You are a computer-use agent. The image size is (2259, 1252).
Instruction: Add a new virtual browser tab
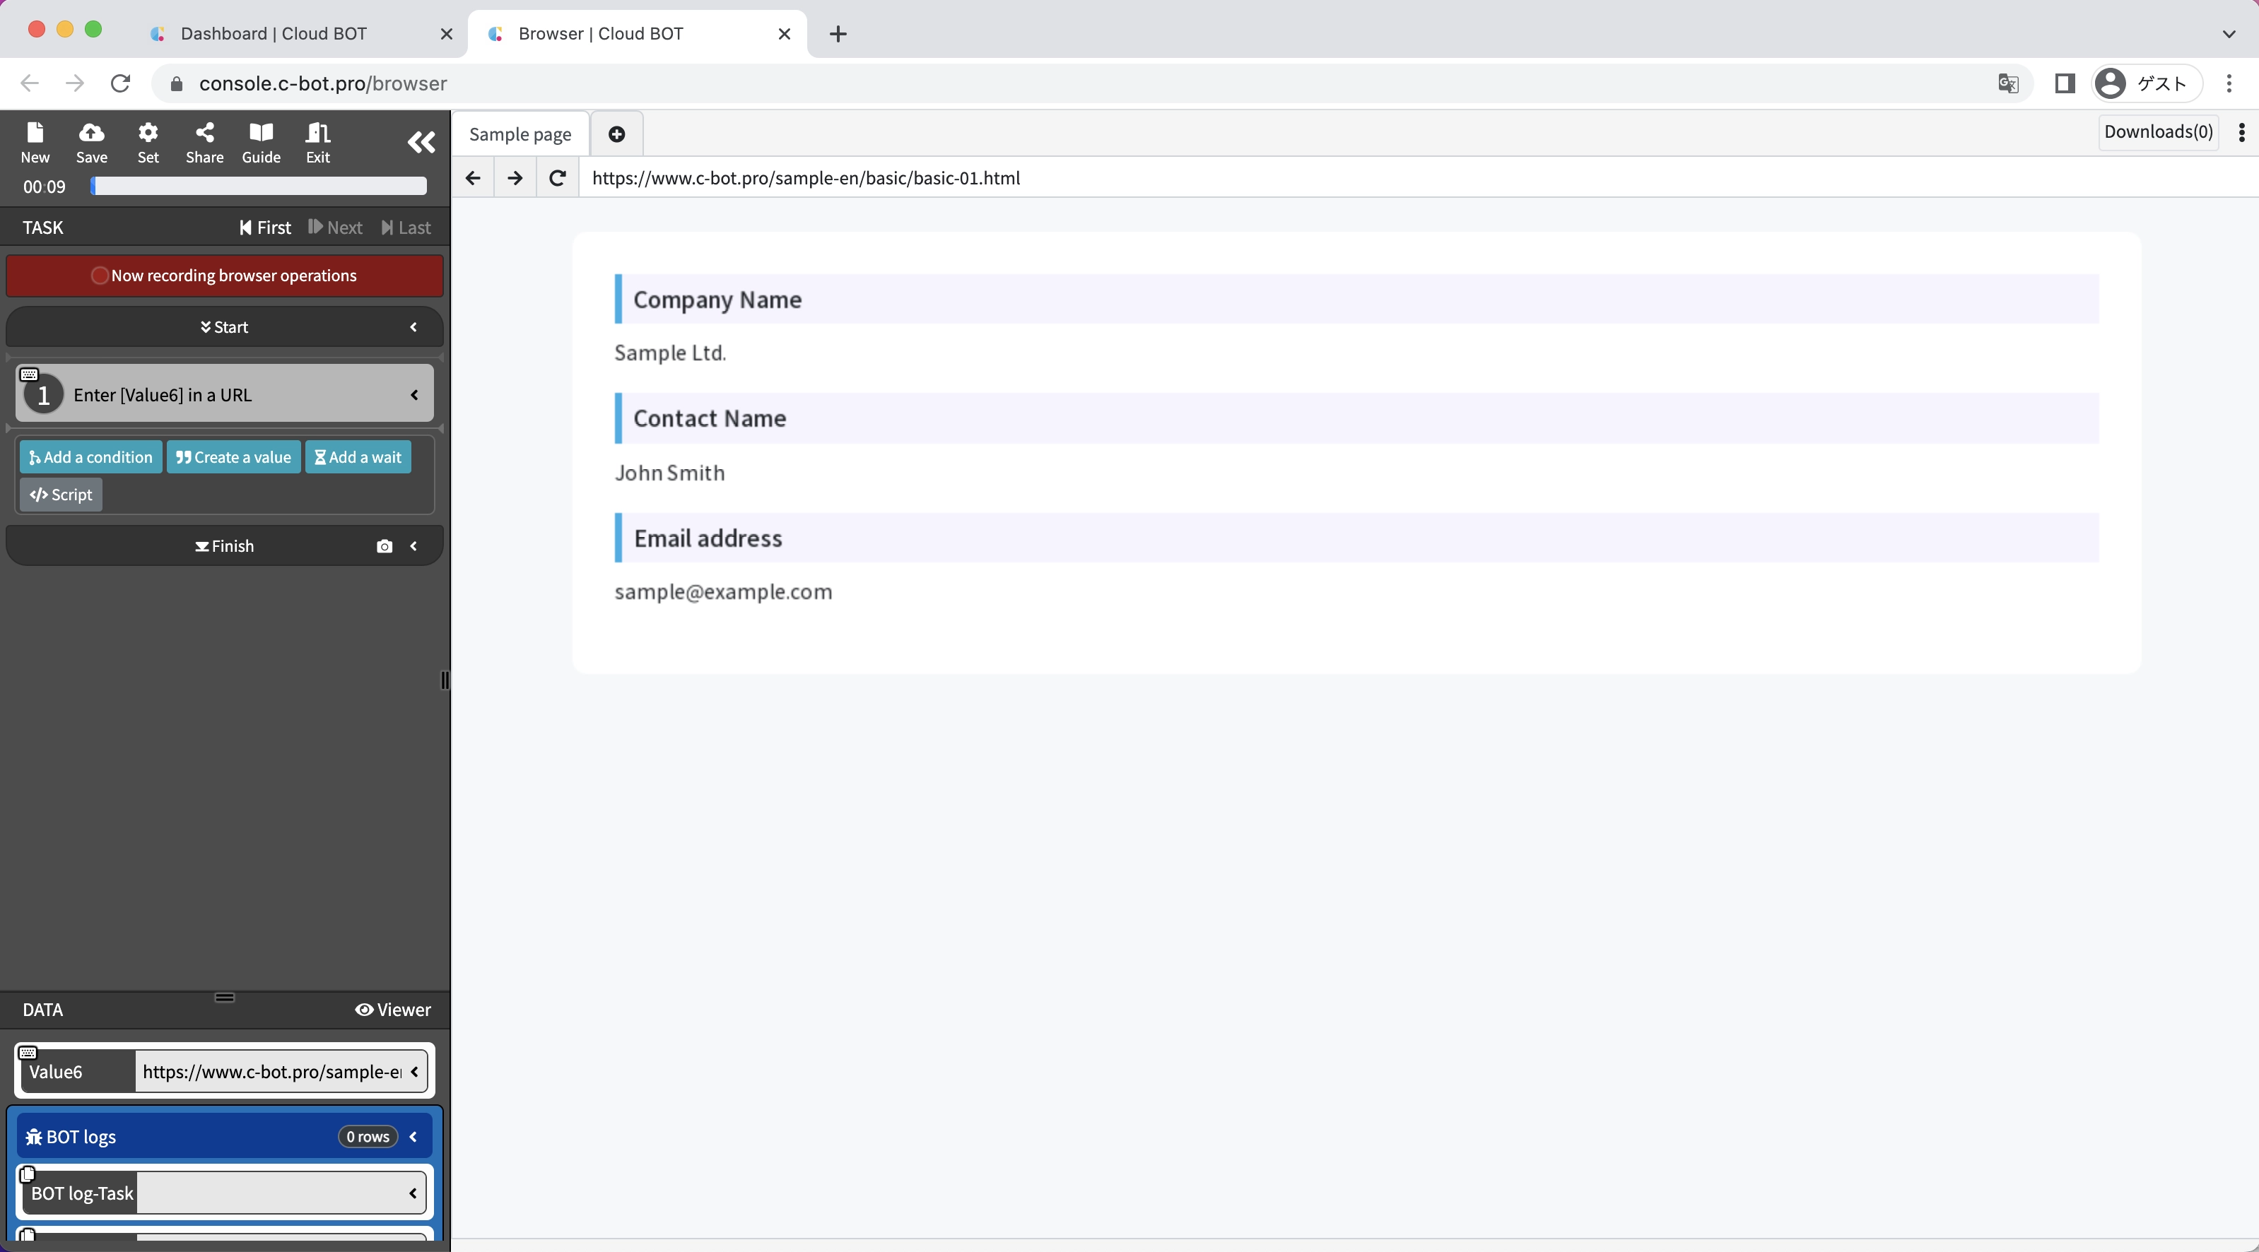click(616, 134)
